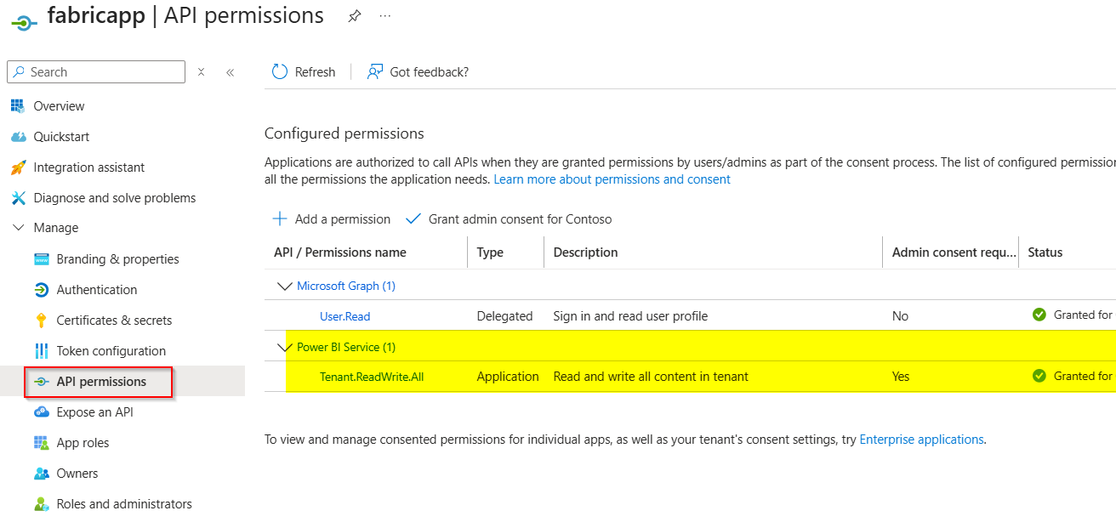Viewport: 1116px width, 522px height.
Task: Clear the search box with X icon
Action: [x=201, y=72]
